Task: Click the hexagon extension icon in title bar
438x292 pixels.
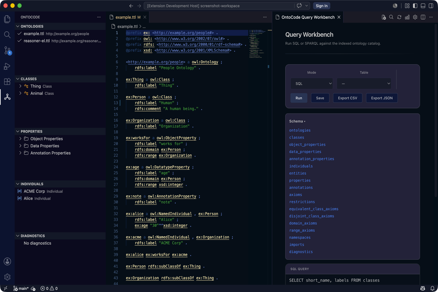Action: (x=395, y=6)
